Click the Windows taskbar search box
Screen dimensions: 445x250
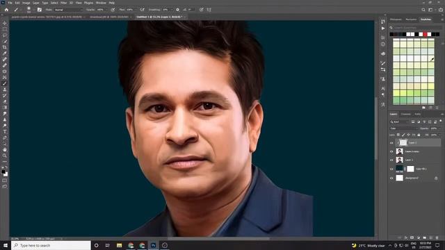tap(51, 245)
